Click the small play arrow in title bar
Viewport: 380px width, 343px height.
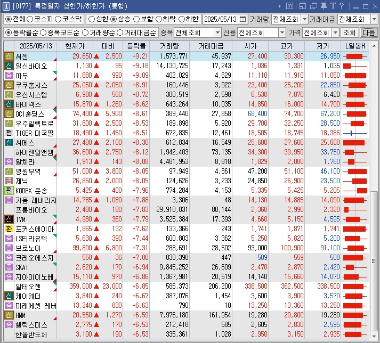280,6
